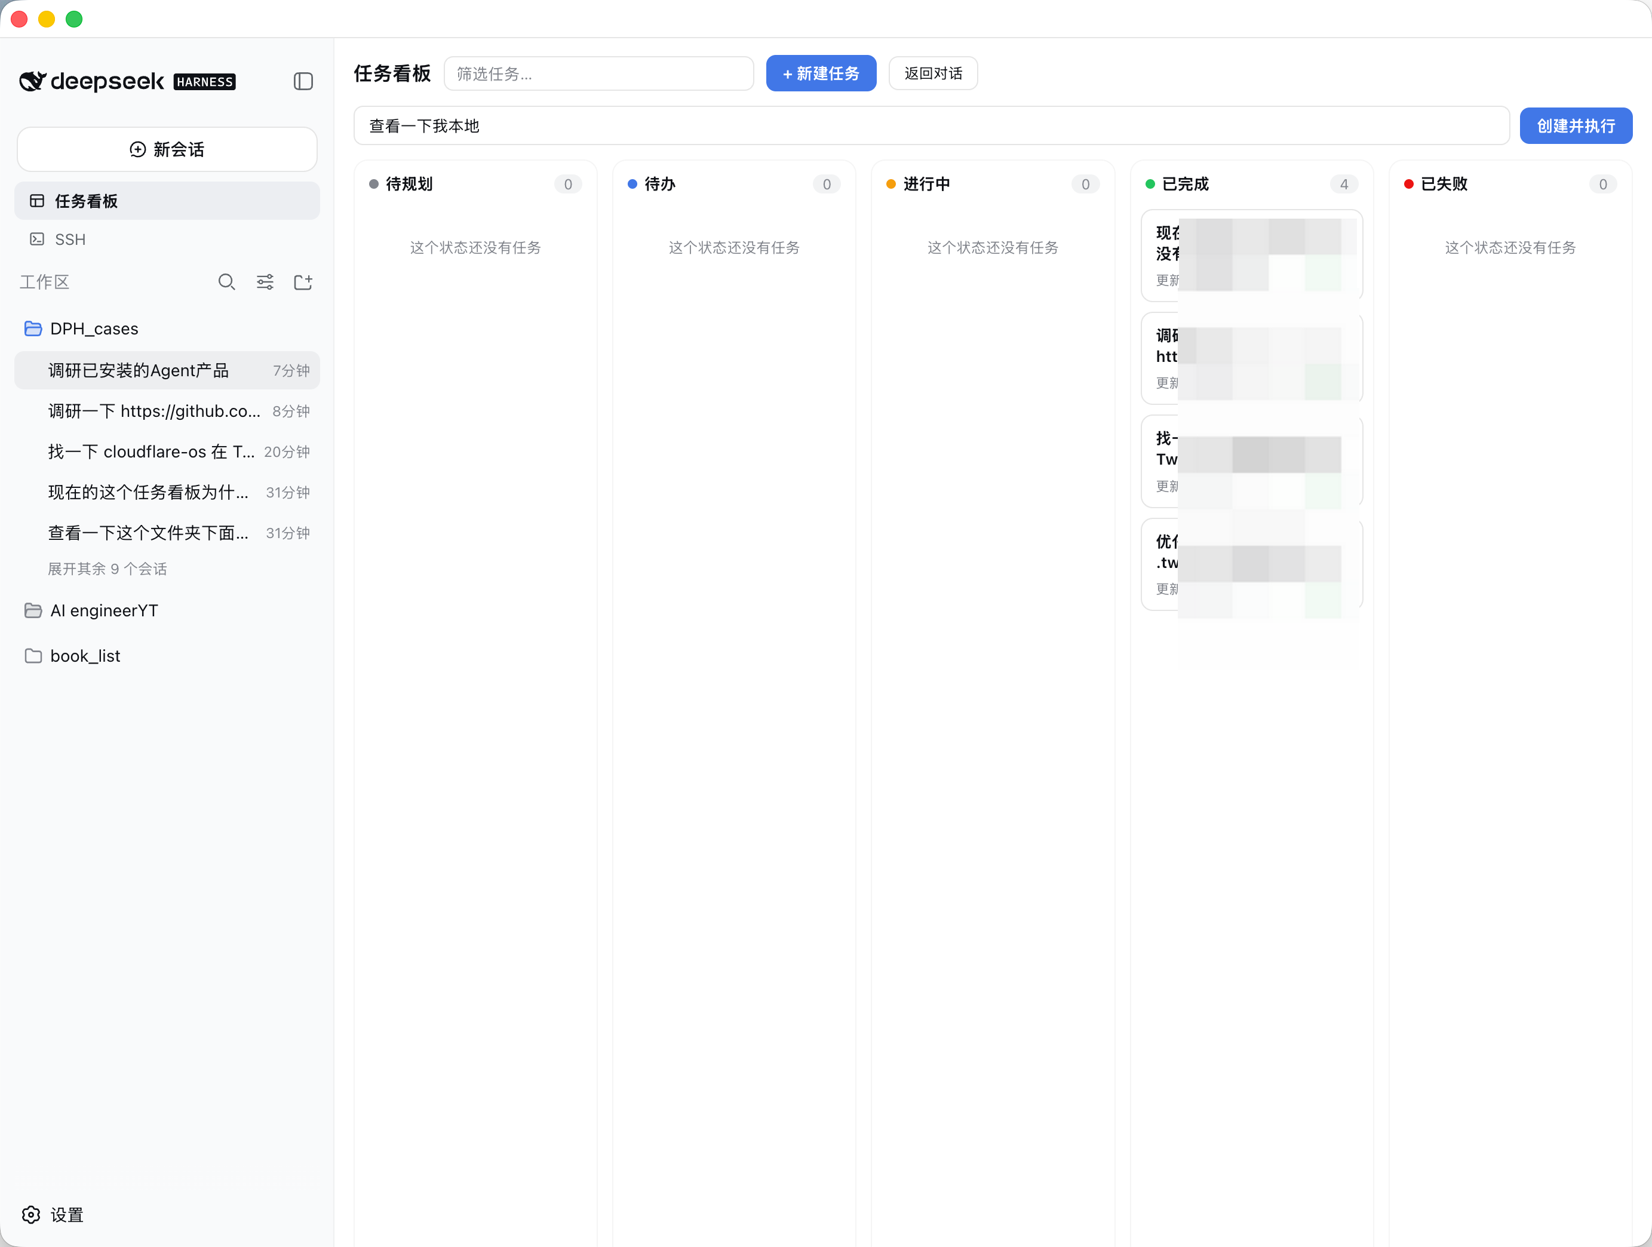This screenshot has height=1247, width=1652.
Task: Search workspaces with the magnifier icon
Action: tap(226, 282)
